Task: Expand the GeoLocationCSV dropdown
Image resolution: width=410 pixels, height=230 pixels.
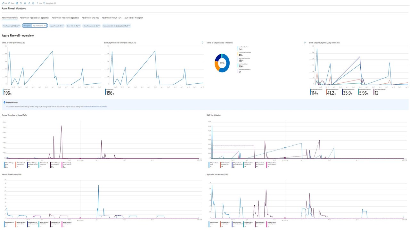Action: click(x=116, y=26)
